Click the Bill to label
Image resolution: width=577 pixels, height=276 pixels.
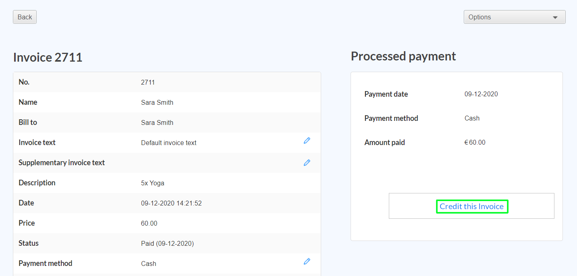28,122
